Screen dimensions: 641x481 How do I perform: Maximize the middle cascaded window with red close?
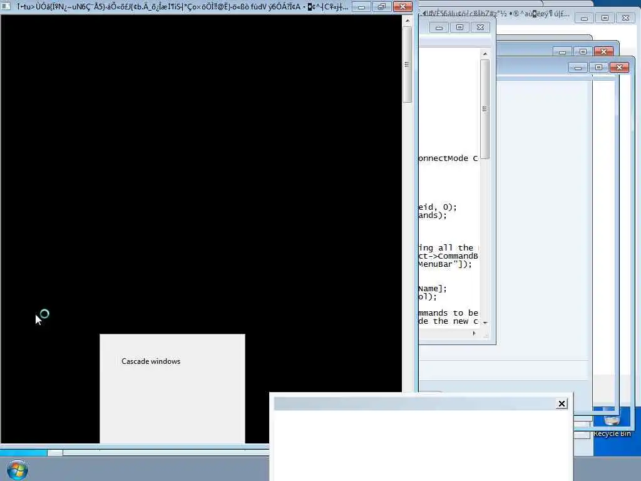point(583,51)
